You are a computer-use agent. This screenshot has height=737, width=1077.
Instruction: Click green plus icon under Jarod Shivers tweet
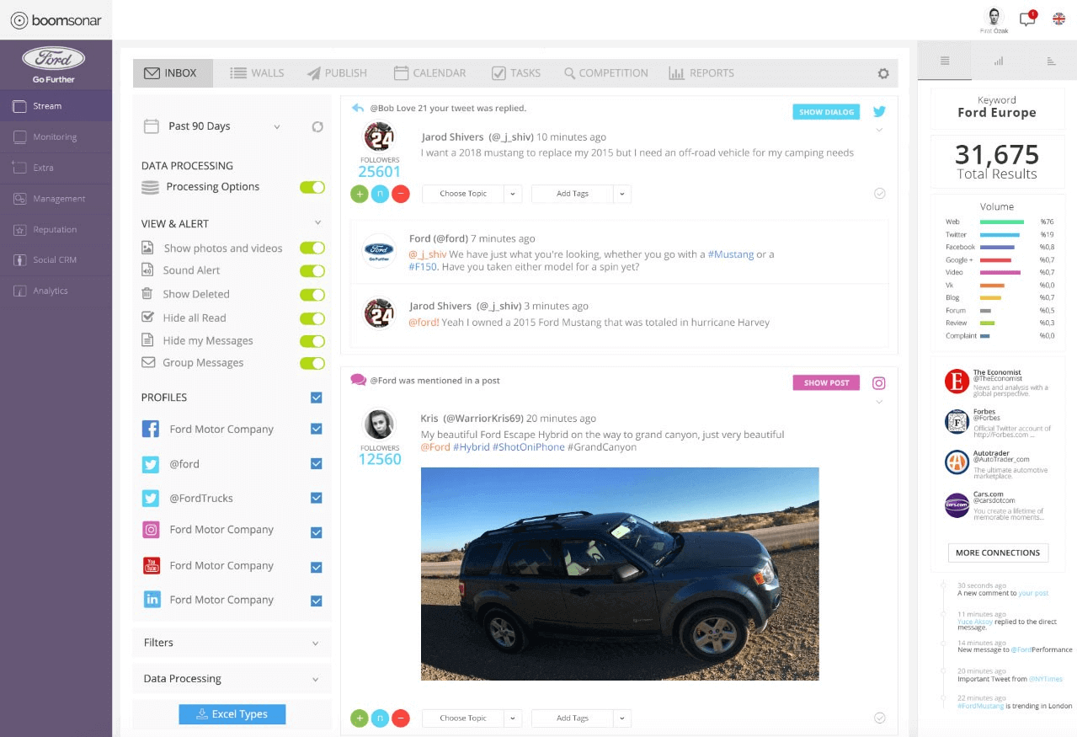360,194
